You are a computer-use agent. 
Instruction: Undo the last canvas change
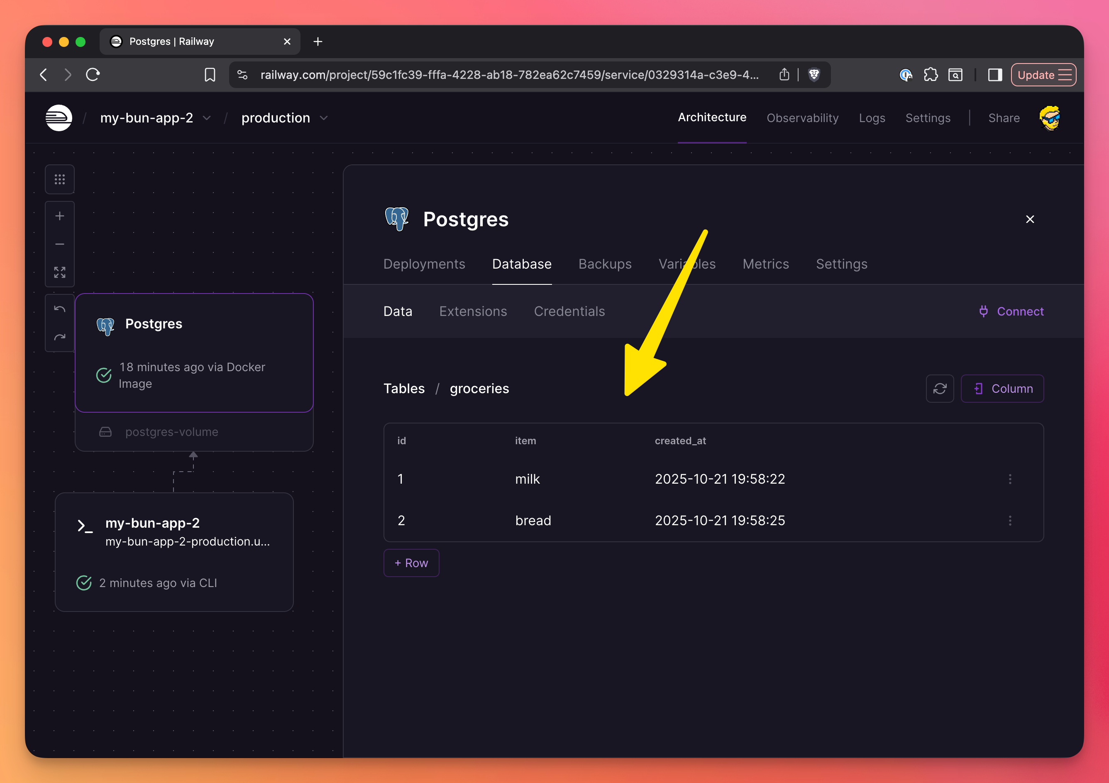tap(59, 309)
